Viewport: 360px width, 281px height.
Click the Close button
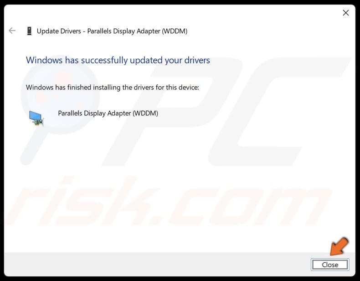point(330,265)
